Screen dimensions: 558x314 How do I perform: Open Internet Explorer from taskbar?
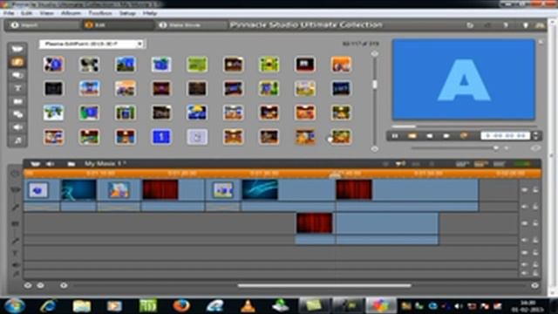pyautogui.click(x=48, y=305)
